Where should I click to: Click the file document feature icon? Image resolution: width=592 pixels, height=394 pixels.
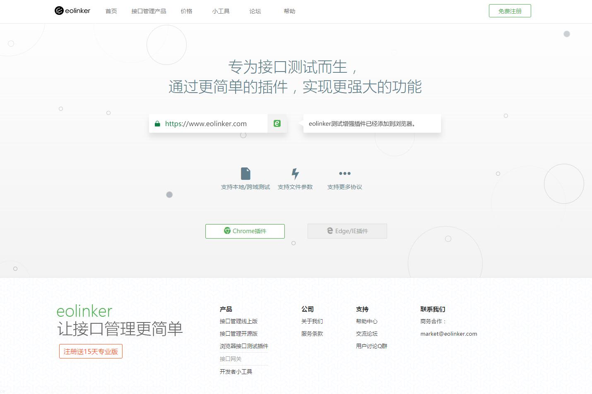click(245, 174)
